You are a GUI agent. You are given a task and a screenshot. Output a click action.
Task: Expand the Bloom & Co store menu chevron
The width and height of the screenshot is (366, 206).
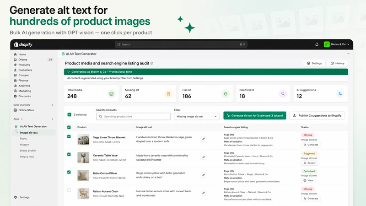click(x=348, y=44)
